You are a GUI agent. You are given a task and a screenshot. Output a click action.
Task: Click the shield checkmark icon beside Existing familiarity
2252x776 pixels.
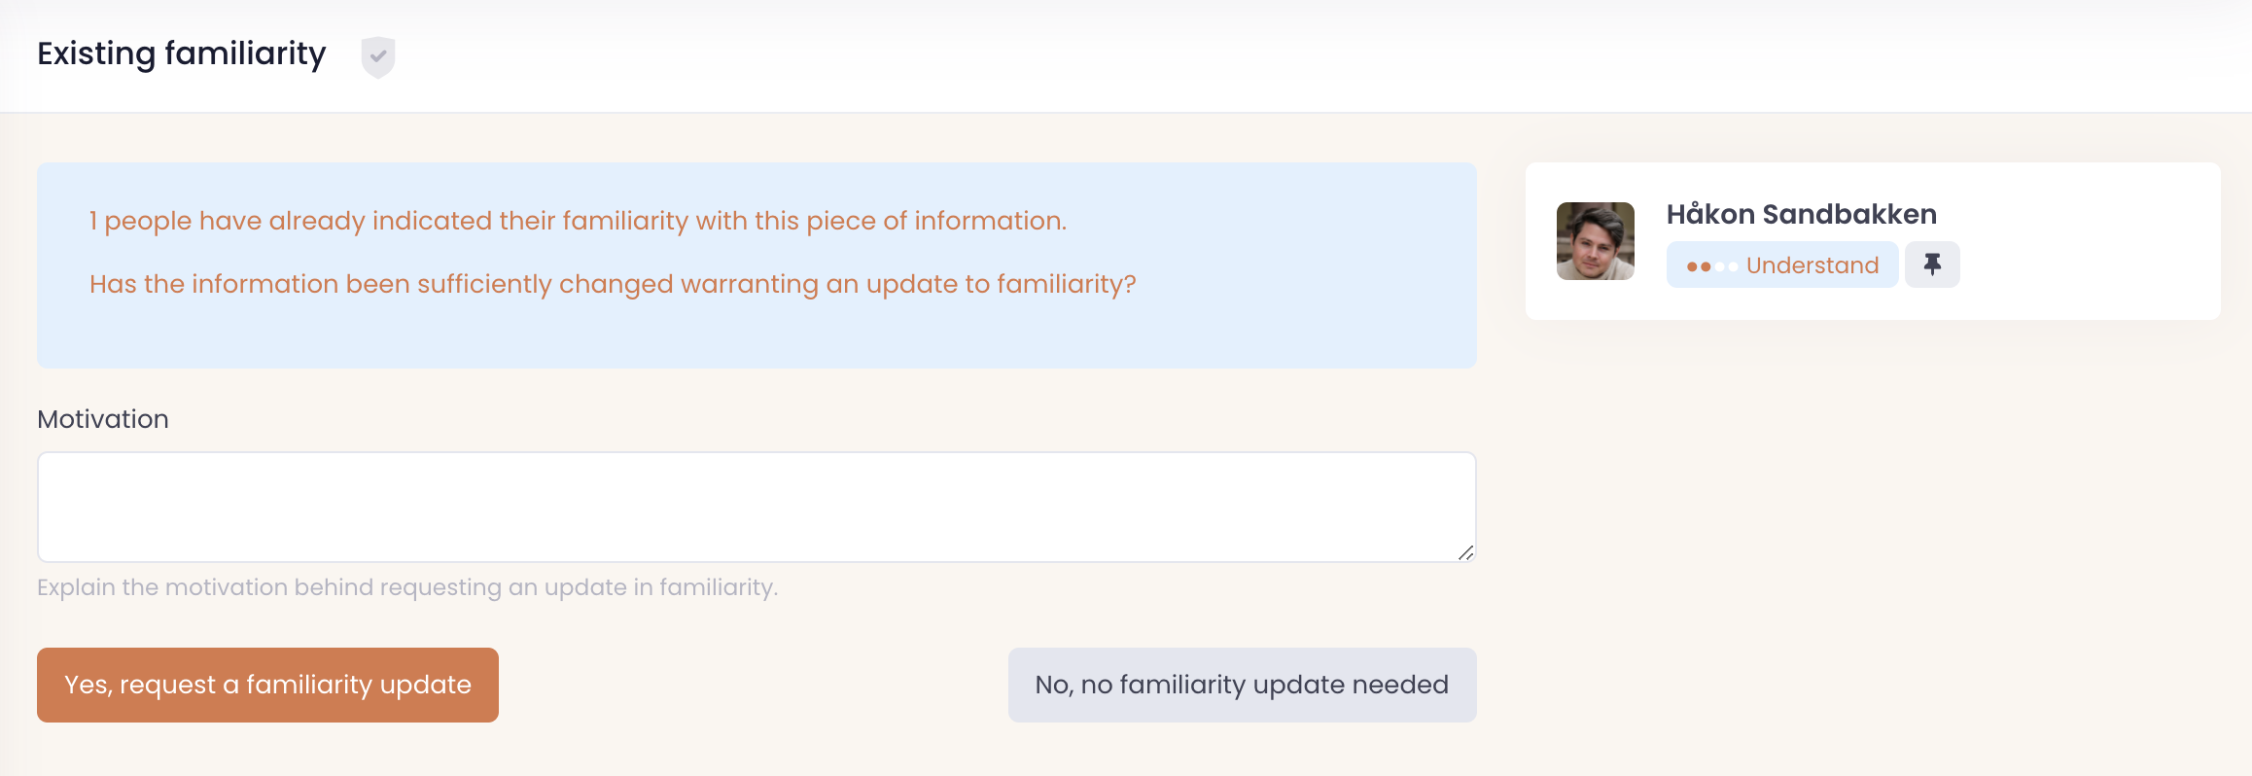coord(377,56)
